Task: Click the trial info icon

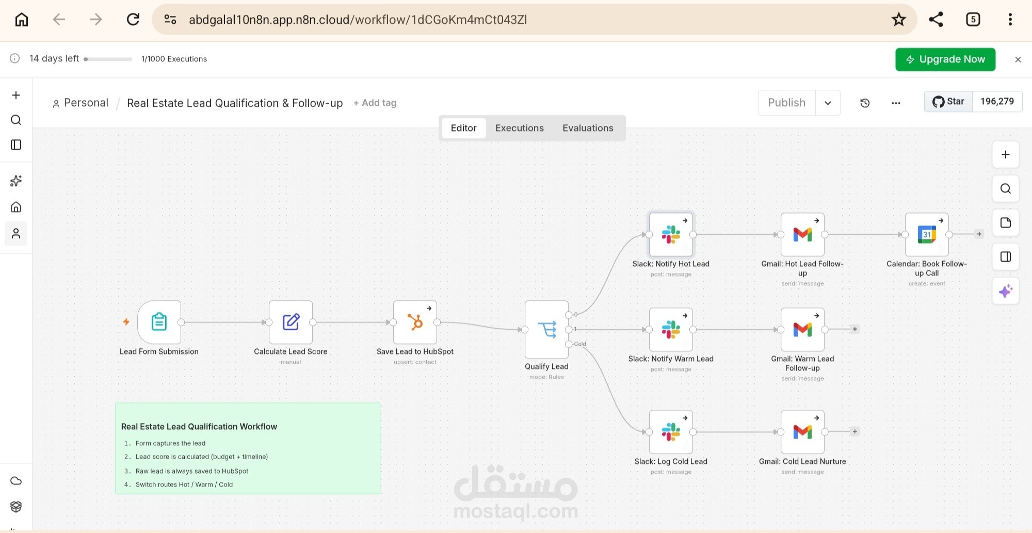Action: coord(15,58)
